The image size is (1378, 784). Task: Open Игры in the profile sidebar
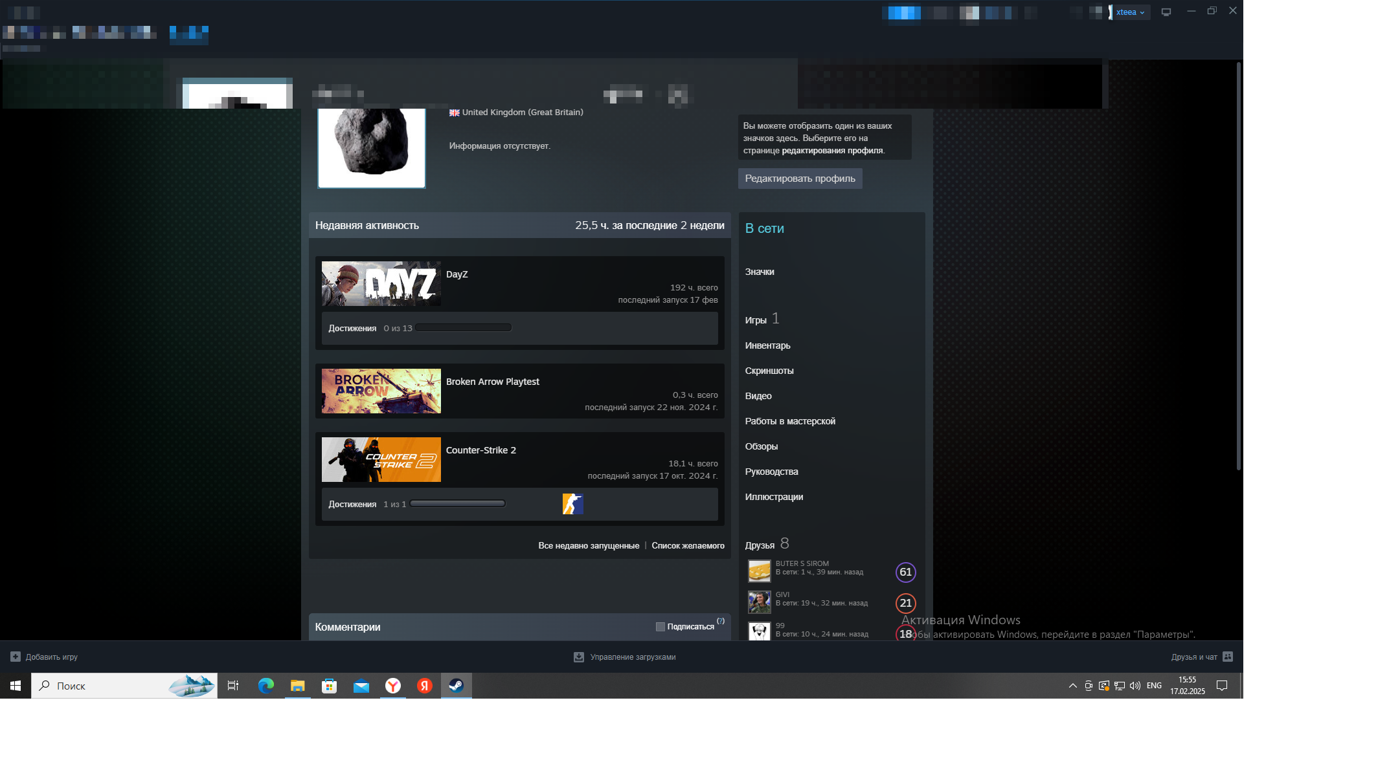coord(756,320)
